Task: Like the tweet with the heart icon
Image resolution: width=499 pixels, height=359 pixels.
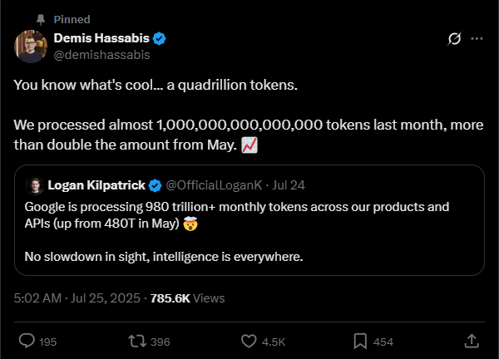Action: (x=248, y=341)
